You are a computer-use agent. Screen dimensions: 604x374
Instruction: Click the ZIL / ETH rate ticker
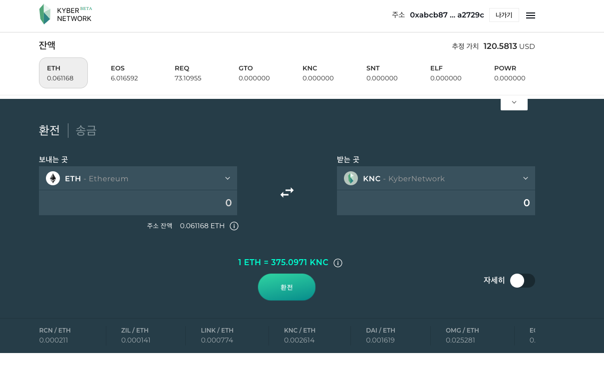pyautogui.click(x=136, y=335)
